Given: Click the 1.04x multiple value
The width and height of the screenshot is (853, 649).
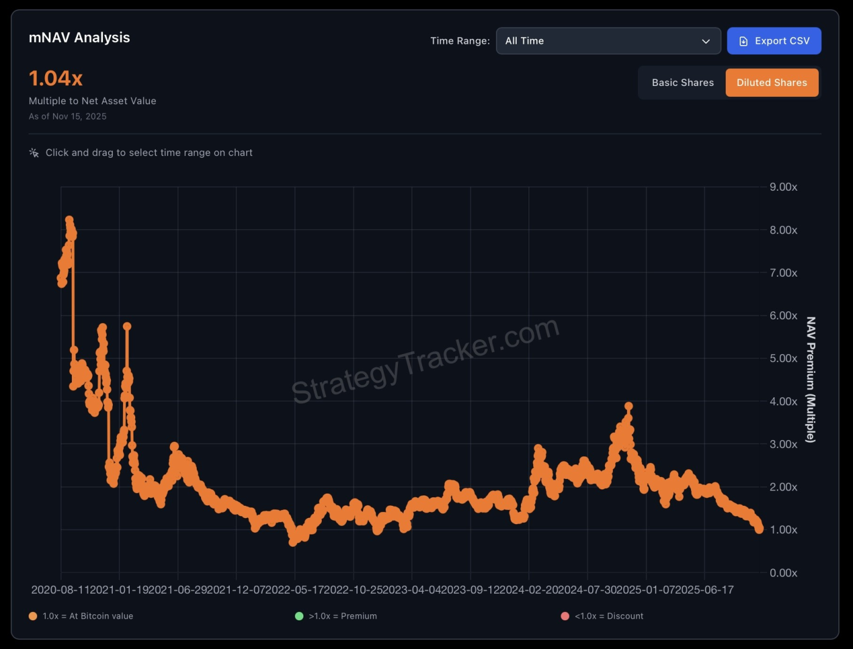Looking at the screenshot, I should (x=55, y=78).
